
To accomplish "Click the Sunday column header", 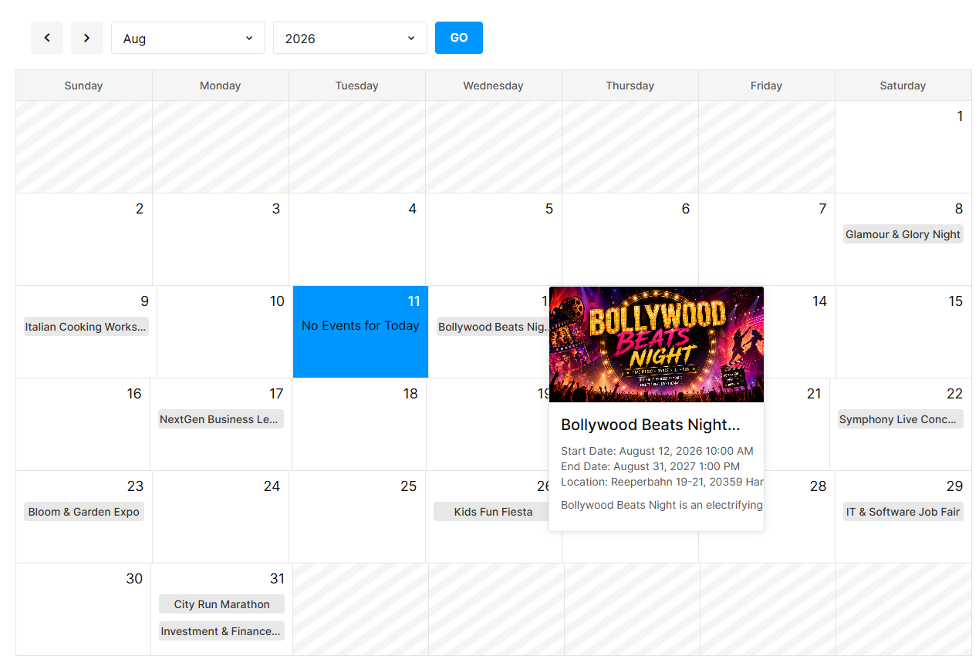I will (x=84, y=86).
